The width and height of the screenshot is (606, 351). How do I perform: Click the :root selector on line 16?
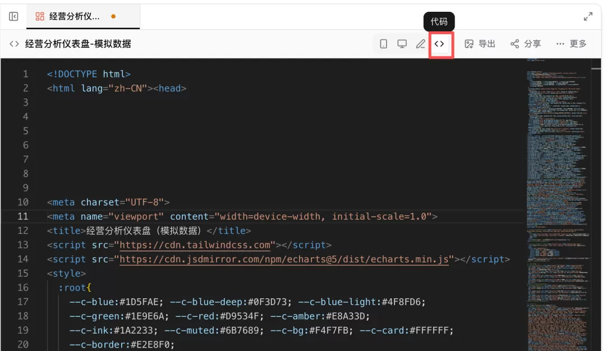point(72,288)
